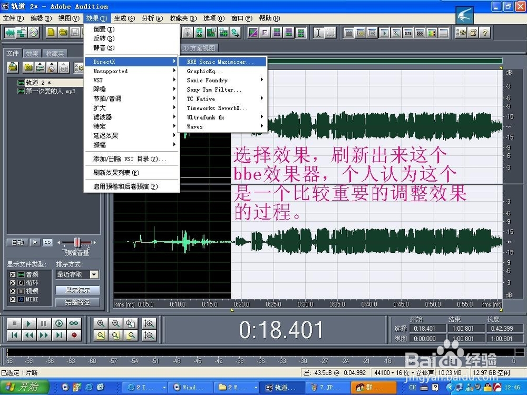Click the zoom to full view icon
This screenshot has height=395, width=527.
point(130,323)
